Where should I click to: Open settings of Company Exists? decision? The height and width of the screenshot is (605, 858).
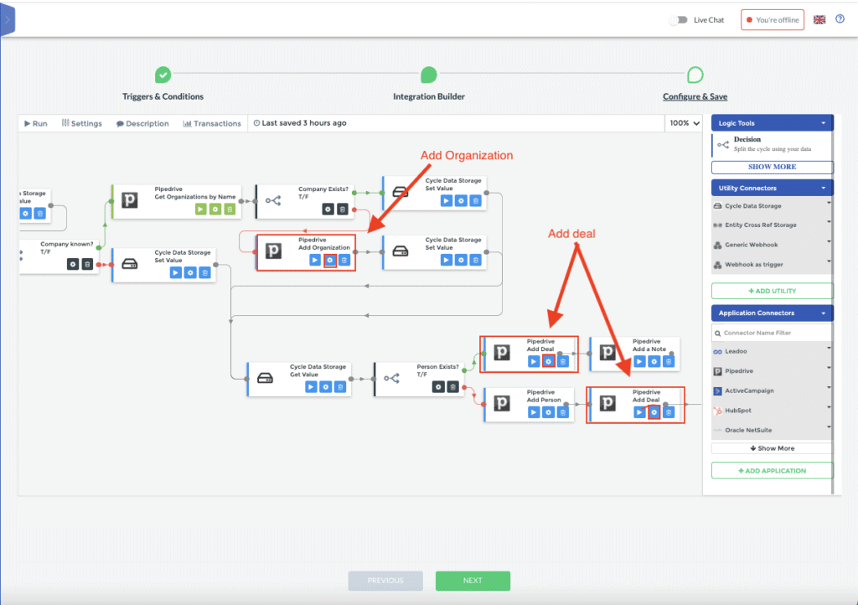328,209
